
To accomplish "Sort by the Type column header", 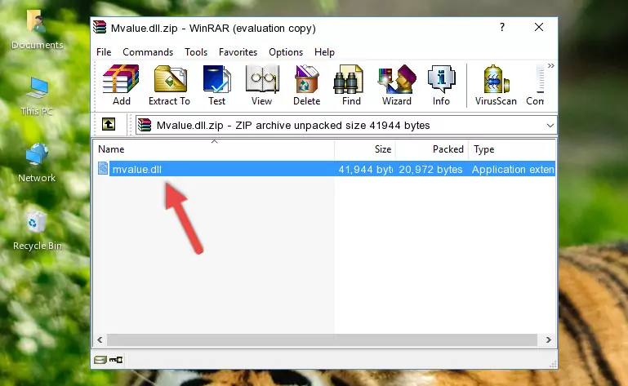I will [x=512, y=149].
